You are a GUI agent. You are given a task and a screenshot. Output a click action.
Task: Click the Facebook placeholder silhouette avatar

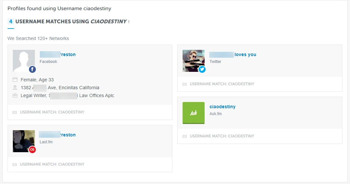click(x=24, y=60)
